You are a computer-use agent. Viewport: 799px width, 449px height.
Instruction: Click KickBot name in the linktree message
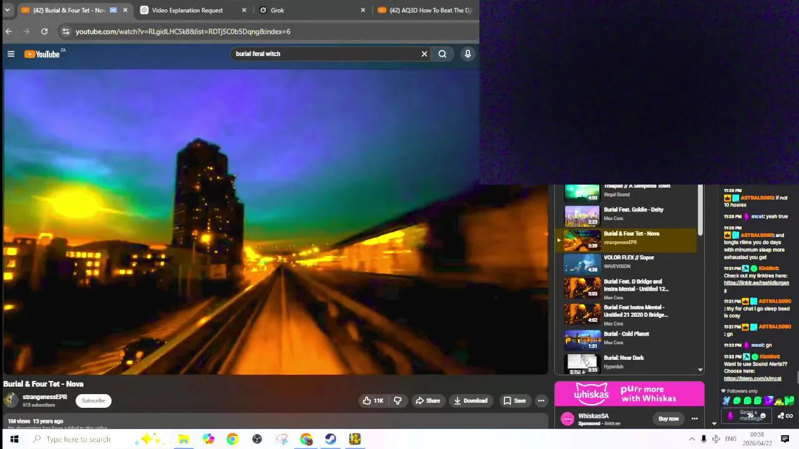(768, 268)
